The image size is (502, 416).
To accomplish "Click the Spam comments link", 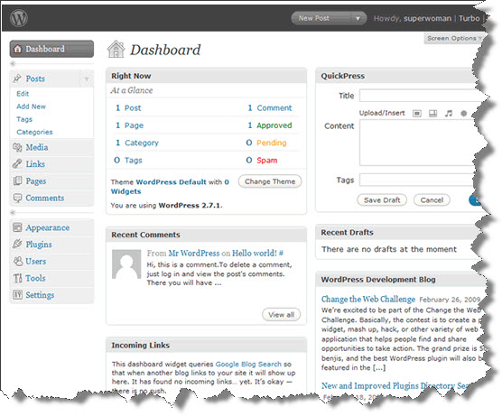I will (267, 160).
